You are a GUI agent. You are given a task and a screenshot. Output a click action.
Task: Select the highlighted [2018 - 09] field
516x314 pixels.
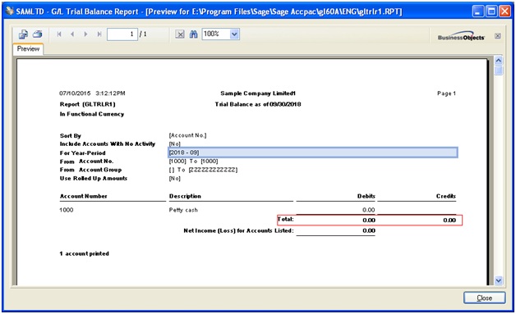312,152
